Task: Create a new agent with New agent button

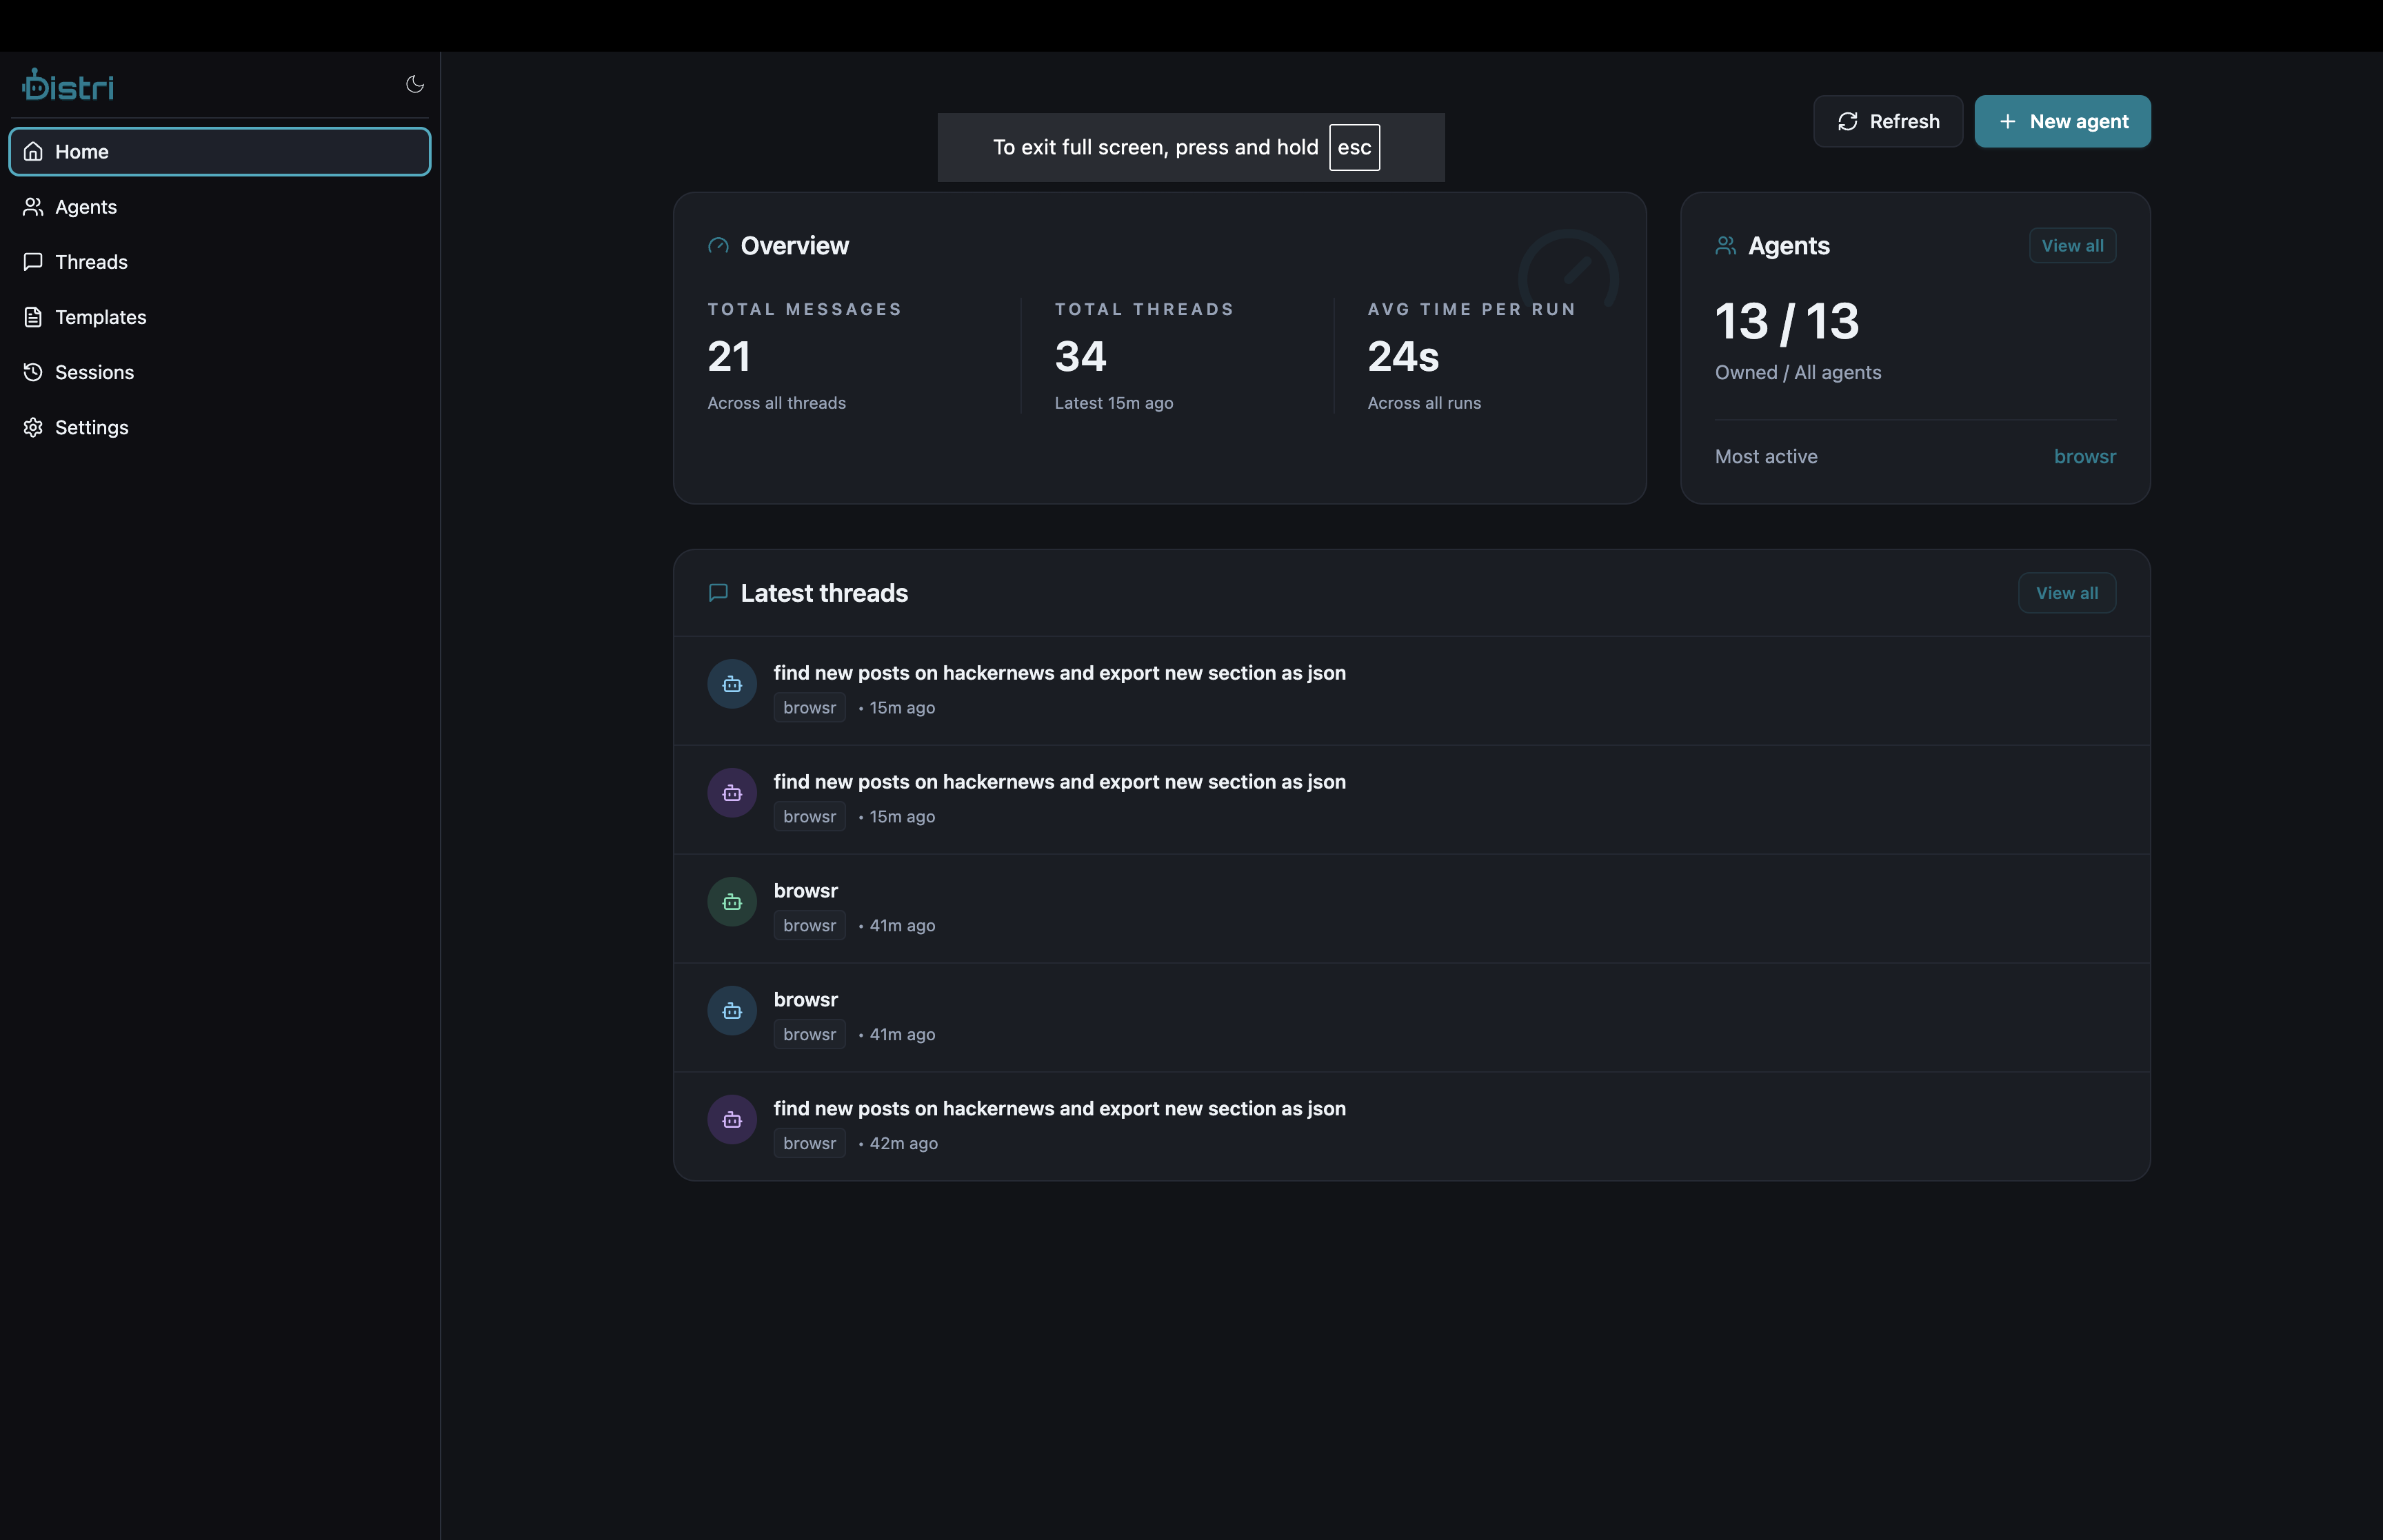Action: [x=2062, y=121]
